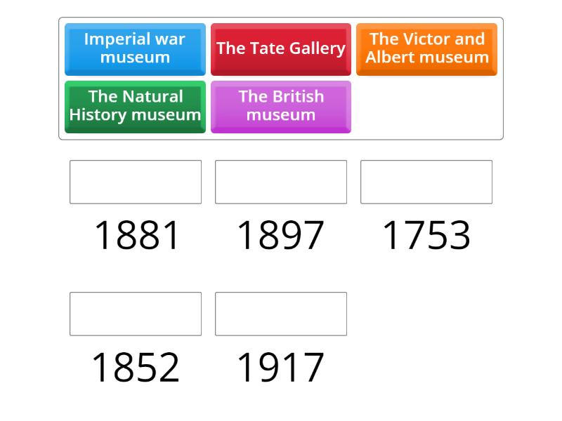Click The Natural History museum tile
The height and width of the screenshot is (421, 562).
[135, 107]
